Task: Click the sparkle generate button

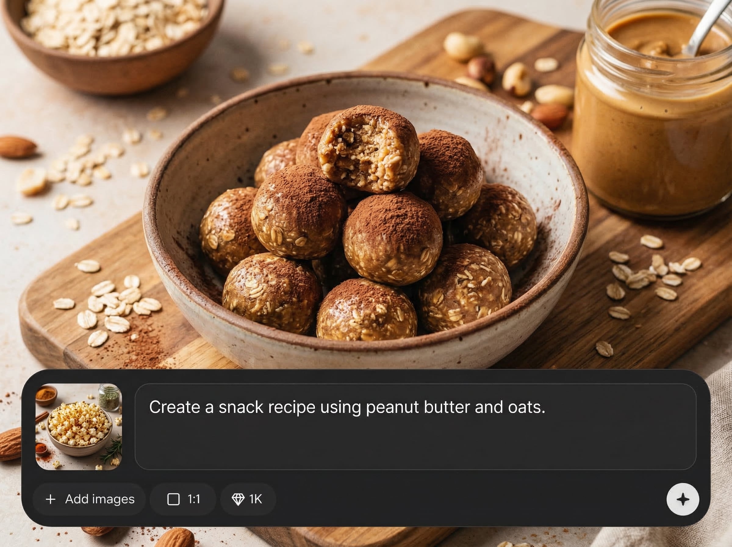Action: tap(683, 499)
